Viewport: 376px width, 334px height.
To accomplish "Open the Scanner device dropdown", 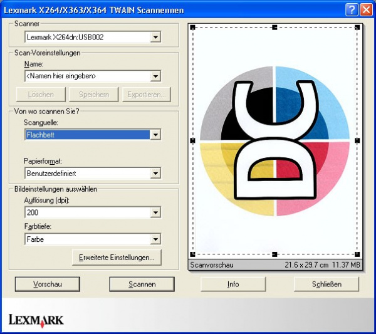I will [155, 37].
